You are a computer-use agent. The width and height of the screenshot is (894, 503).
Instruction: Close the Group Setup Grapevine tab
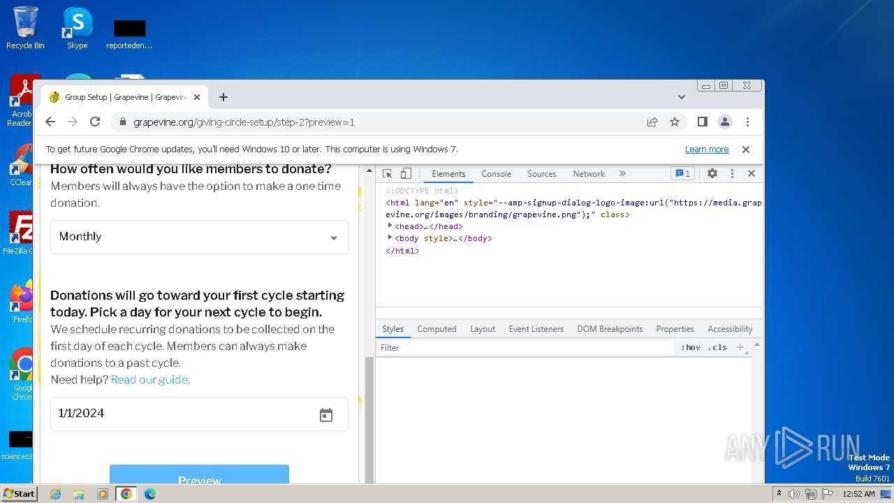pyautogui.click(x=197, y=97)
